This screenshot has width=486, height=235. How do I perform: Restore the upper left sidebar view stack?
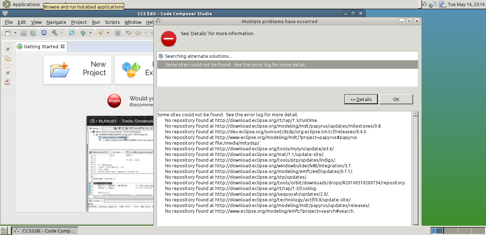(x=8, y=49)
